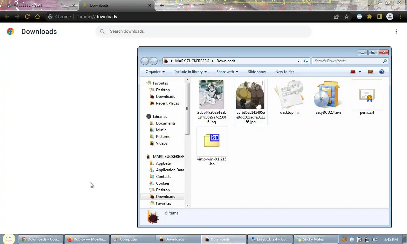Click Explorer back navigation button

coord(145,61)
